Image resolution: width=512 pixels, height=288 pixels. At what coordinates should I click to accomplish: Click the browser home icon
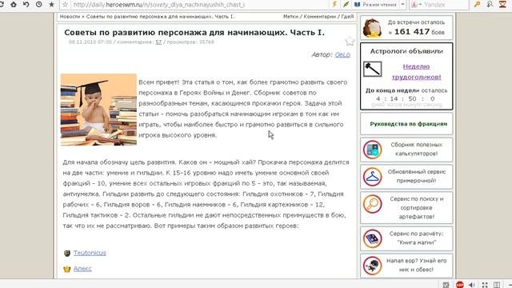coord(14,5)
